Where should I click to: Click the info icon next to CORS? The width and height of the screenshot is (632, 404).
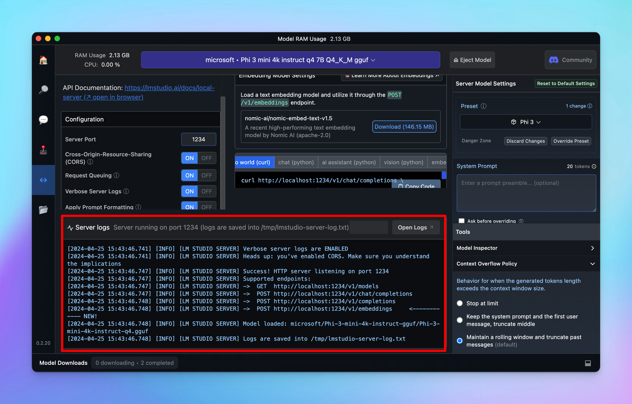click(x=90, y=162)
